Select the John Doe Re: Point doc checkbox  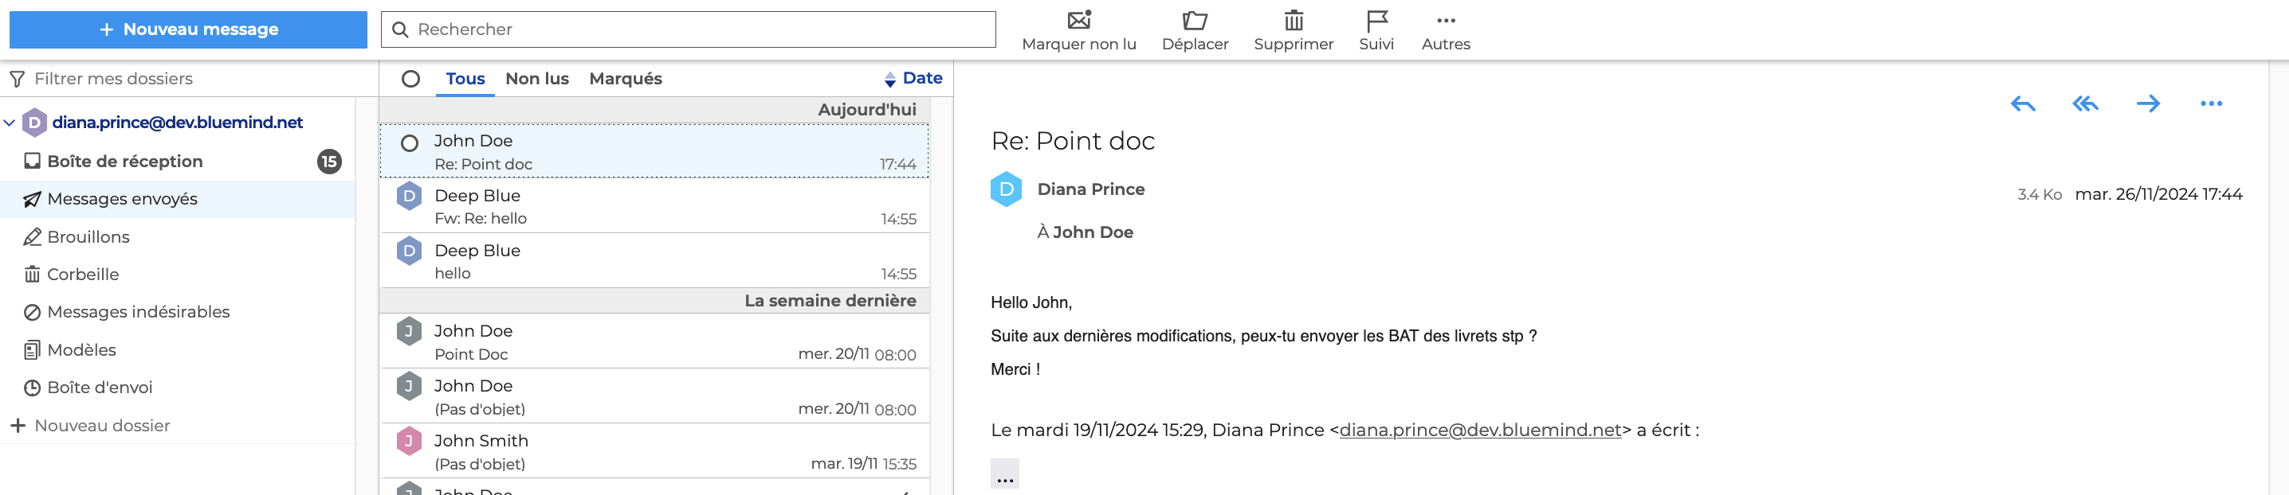[x=410, y=142]
